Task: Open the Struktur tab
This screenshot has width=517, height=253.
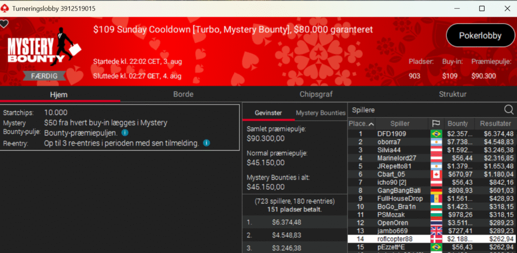Action: click(x=452, y=94)
